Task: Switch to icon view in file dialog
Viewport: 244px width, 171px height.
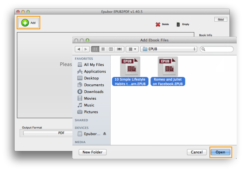Action: (x=95, y=49)
